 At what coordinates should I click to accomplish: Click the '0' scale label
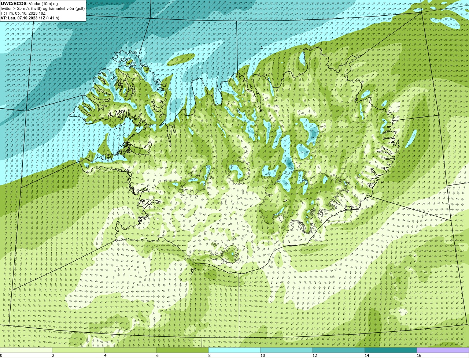point(1,355)
